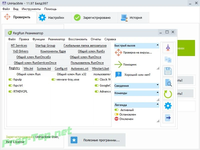Image resolution: width=200 pixels, height=150 pixels.
Task: Toggle the vmware-tray.exe entry switch
Action: (x=53, y=79)
